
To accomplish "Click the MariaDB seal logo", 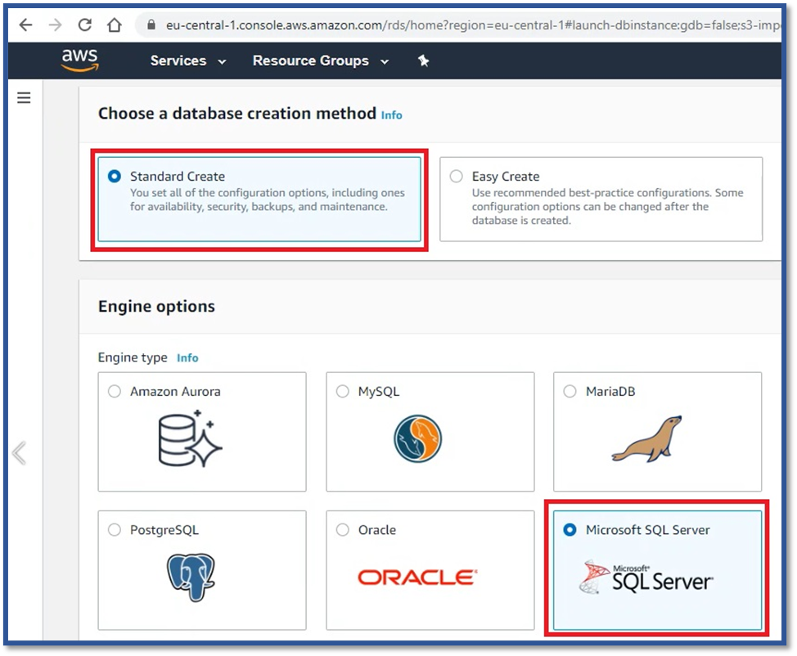I will tap(646, 439).
